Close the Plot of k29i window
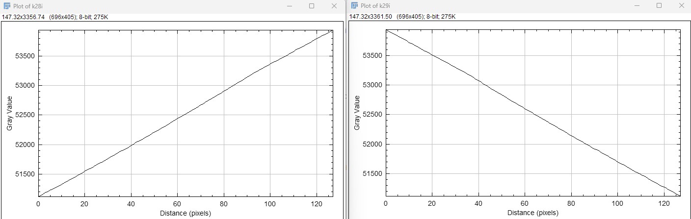This screenshot has height=219, width=691. 681,6
